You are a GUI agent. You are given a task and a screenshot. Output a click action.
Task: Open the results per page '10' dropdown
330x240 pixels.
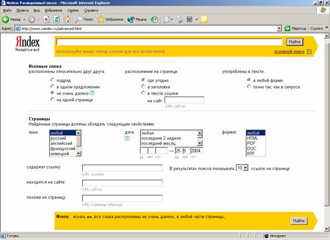(242, 168)
